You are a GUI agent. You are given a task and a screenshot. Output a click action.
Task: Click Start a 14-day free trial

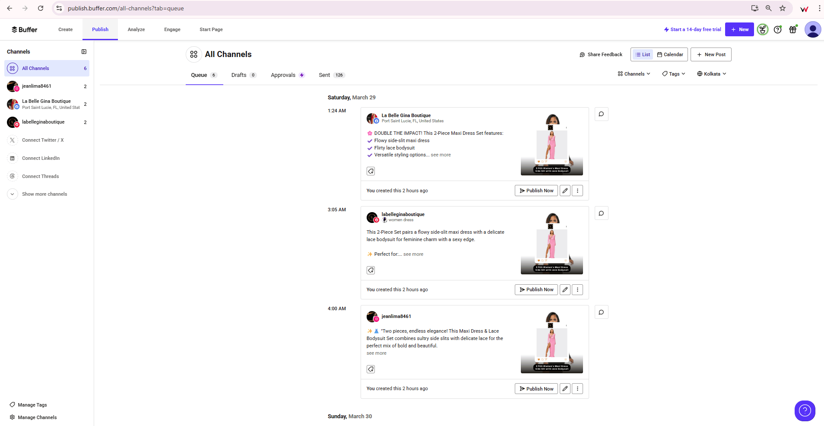pyautogui.click(x=692, y=29)
